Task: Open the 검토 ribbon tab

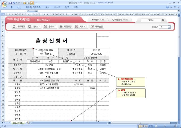Action: click(67, 7)
